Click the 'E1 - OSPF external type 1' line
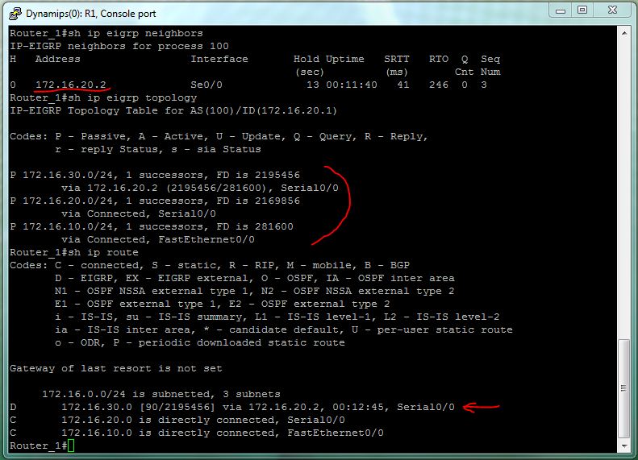638x460 pixels. click(x=222, y=304)
